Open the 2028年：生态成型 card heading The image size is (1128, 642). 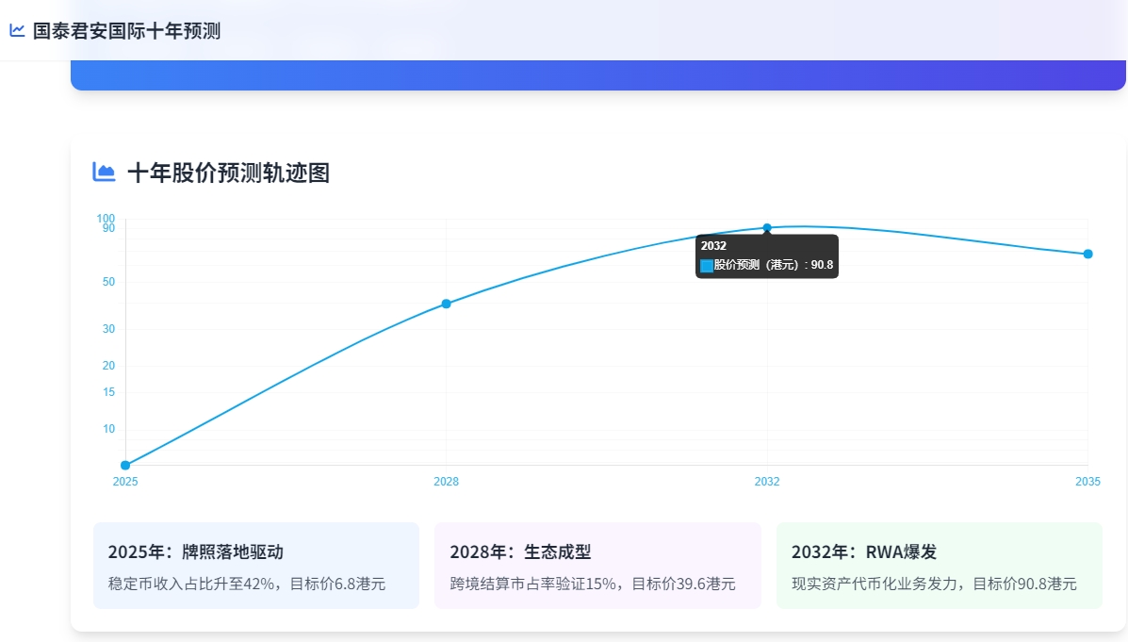click(x=520, y=552)
